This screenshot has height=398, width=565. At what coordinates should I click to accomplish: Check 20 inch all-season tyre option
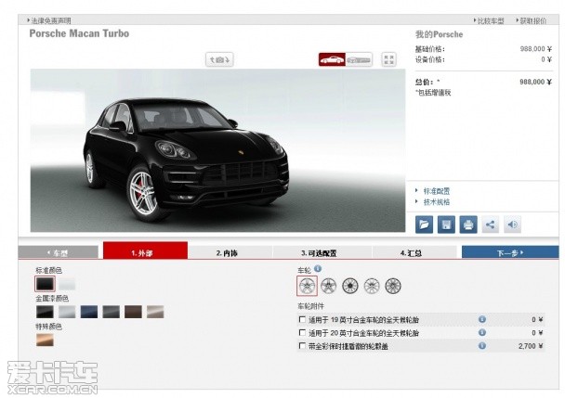(x=302, y=332)
